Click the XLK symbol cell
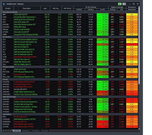 (x=8, y=59)
